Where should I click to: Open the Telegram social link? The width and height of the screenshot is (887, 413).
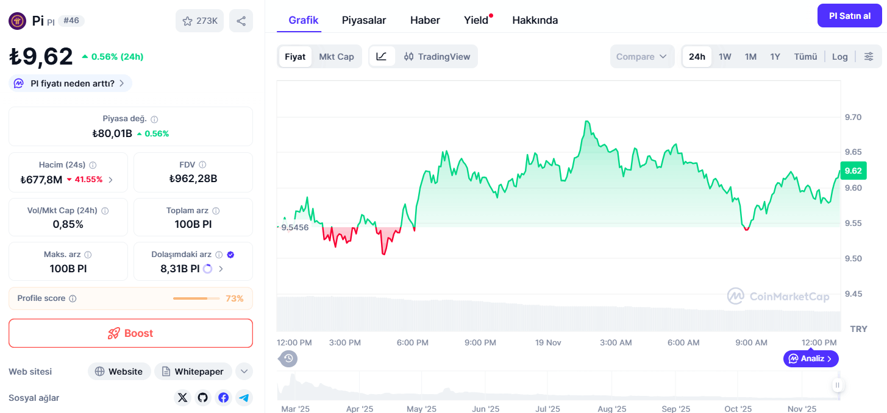(244, 398)
